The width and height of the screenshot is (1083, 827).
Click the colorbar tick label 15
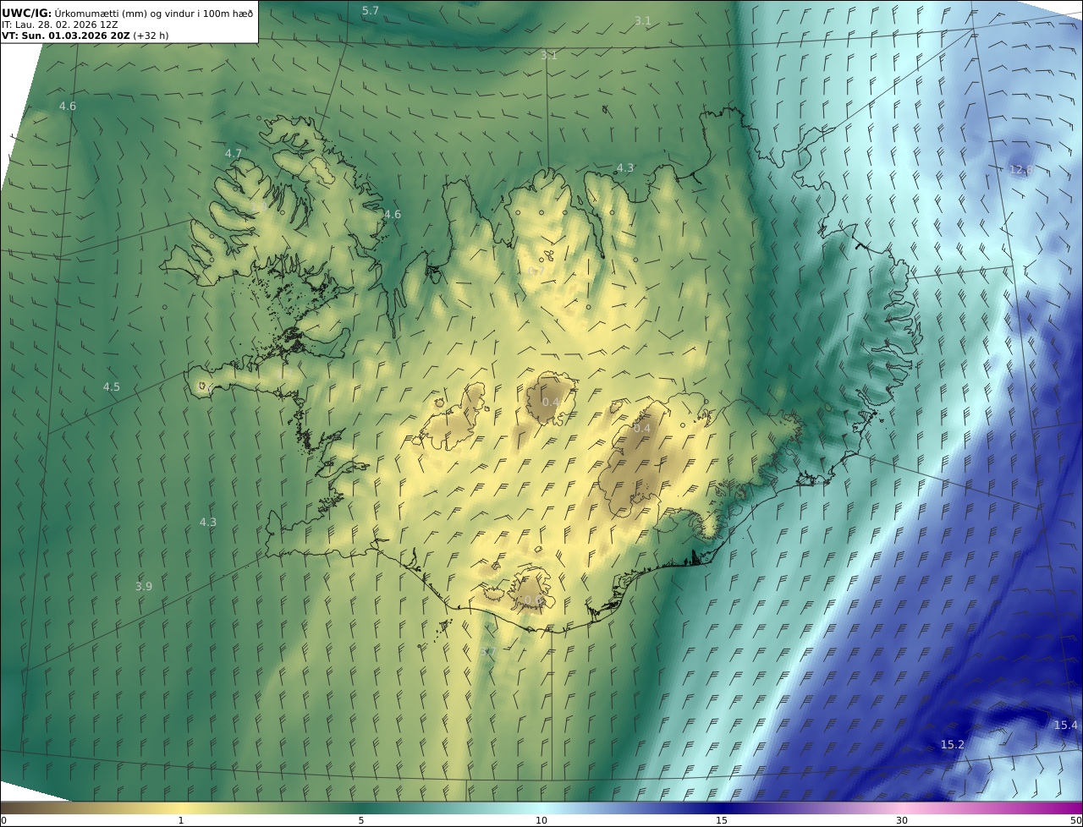[x=722, y=820]
